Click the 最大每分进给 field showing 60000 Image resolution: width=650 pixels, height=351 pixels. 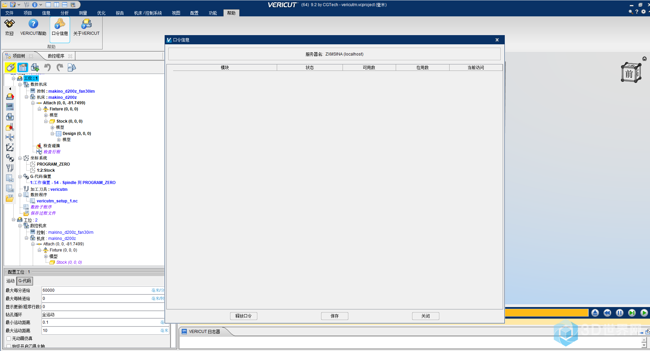103,290
